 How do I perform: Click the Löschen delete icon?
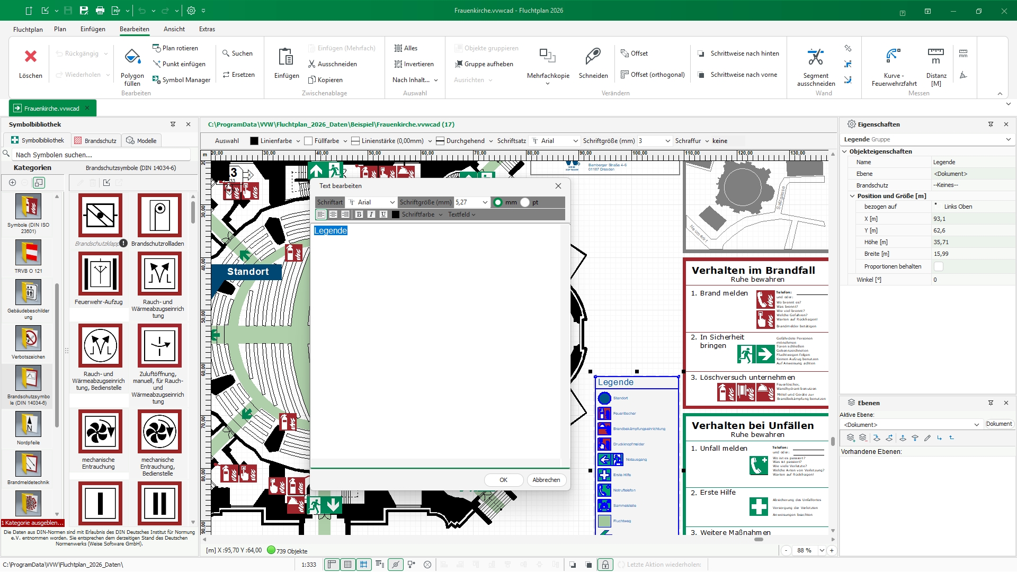point(30,57)
